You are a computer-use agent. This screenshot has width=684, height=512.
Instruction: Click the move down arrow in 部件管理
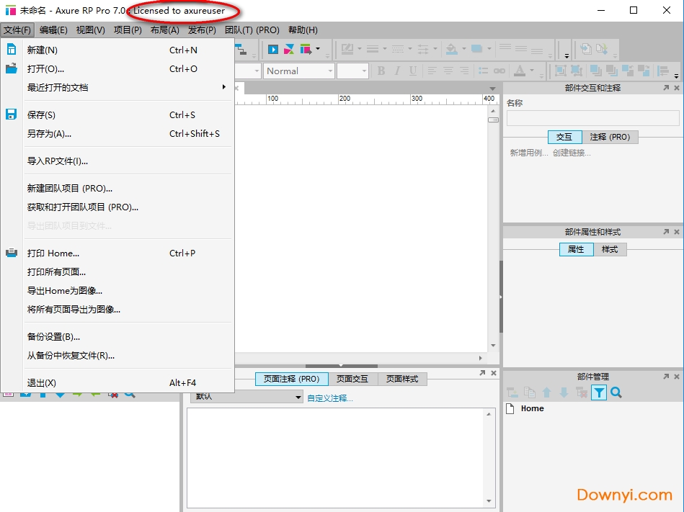pyautogui.click(x=564, y=392)
